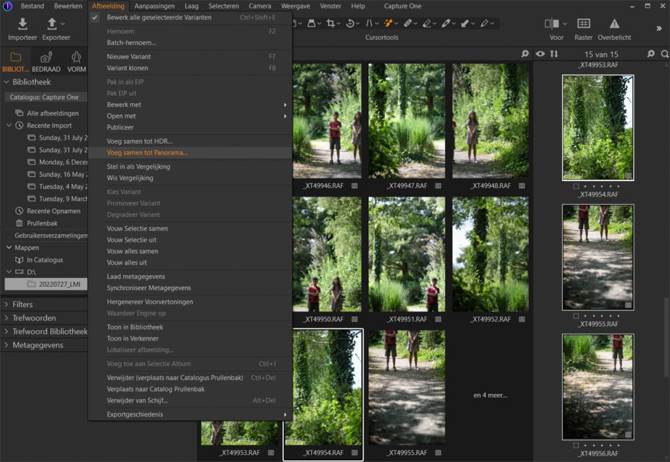Open the Exportgeschiedenis submenu
This screenshot has height=462, width=670.
[190, 414]
